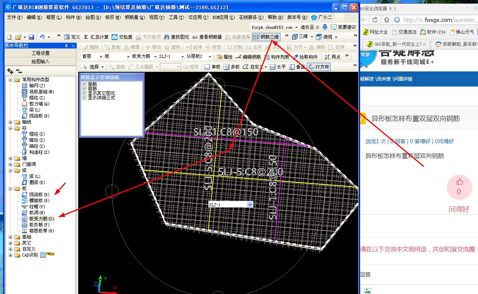Pin the 模块导航栏 navigation panel
Screen dimensions: 478x294
(67, 46)
